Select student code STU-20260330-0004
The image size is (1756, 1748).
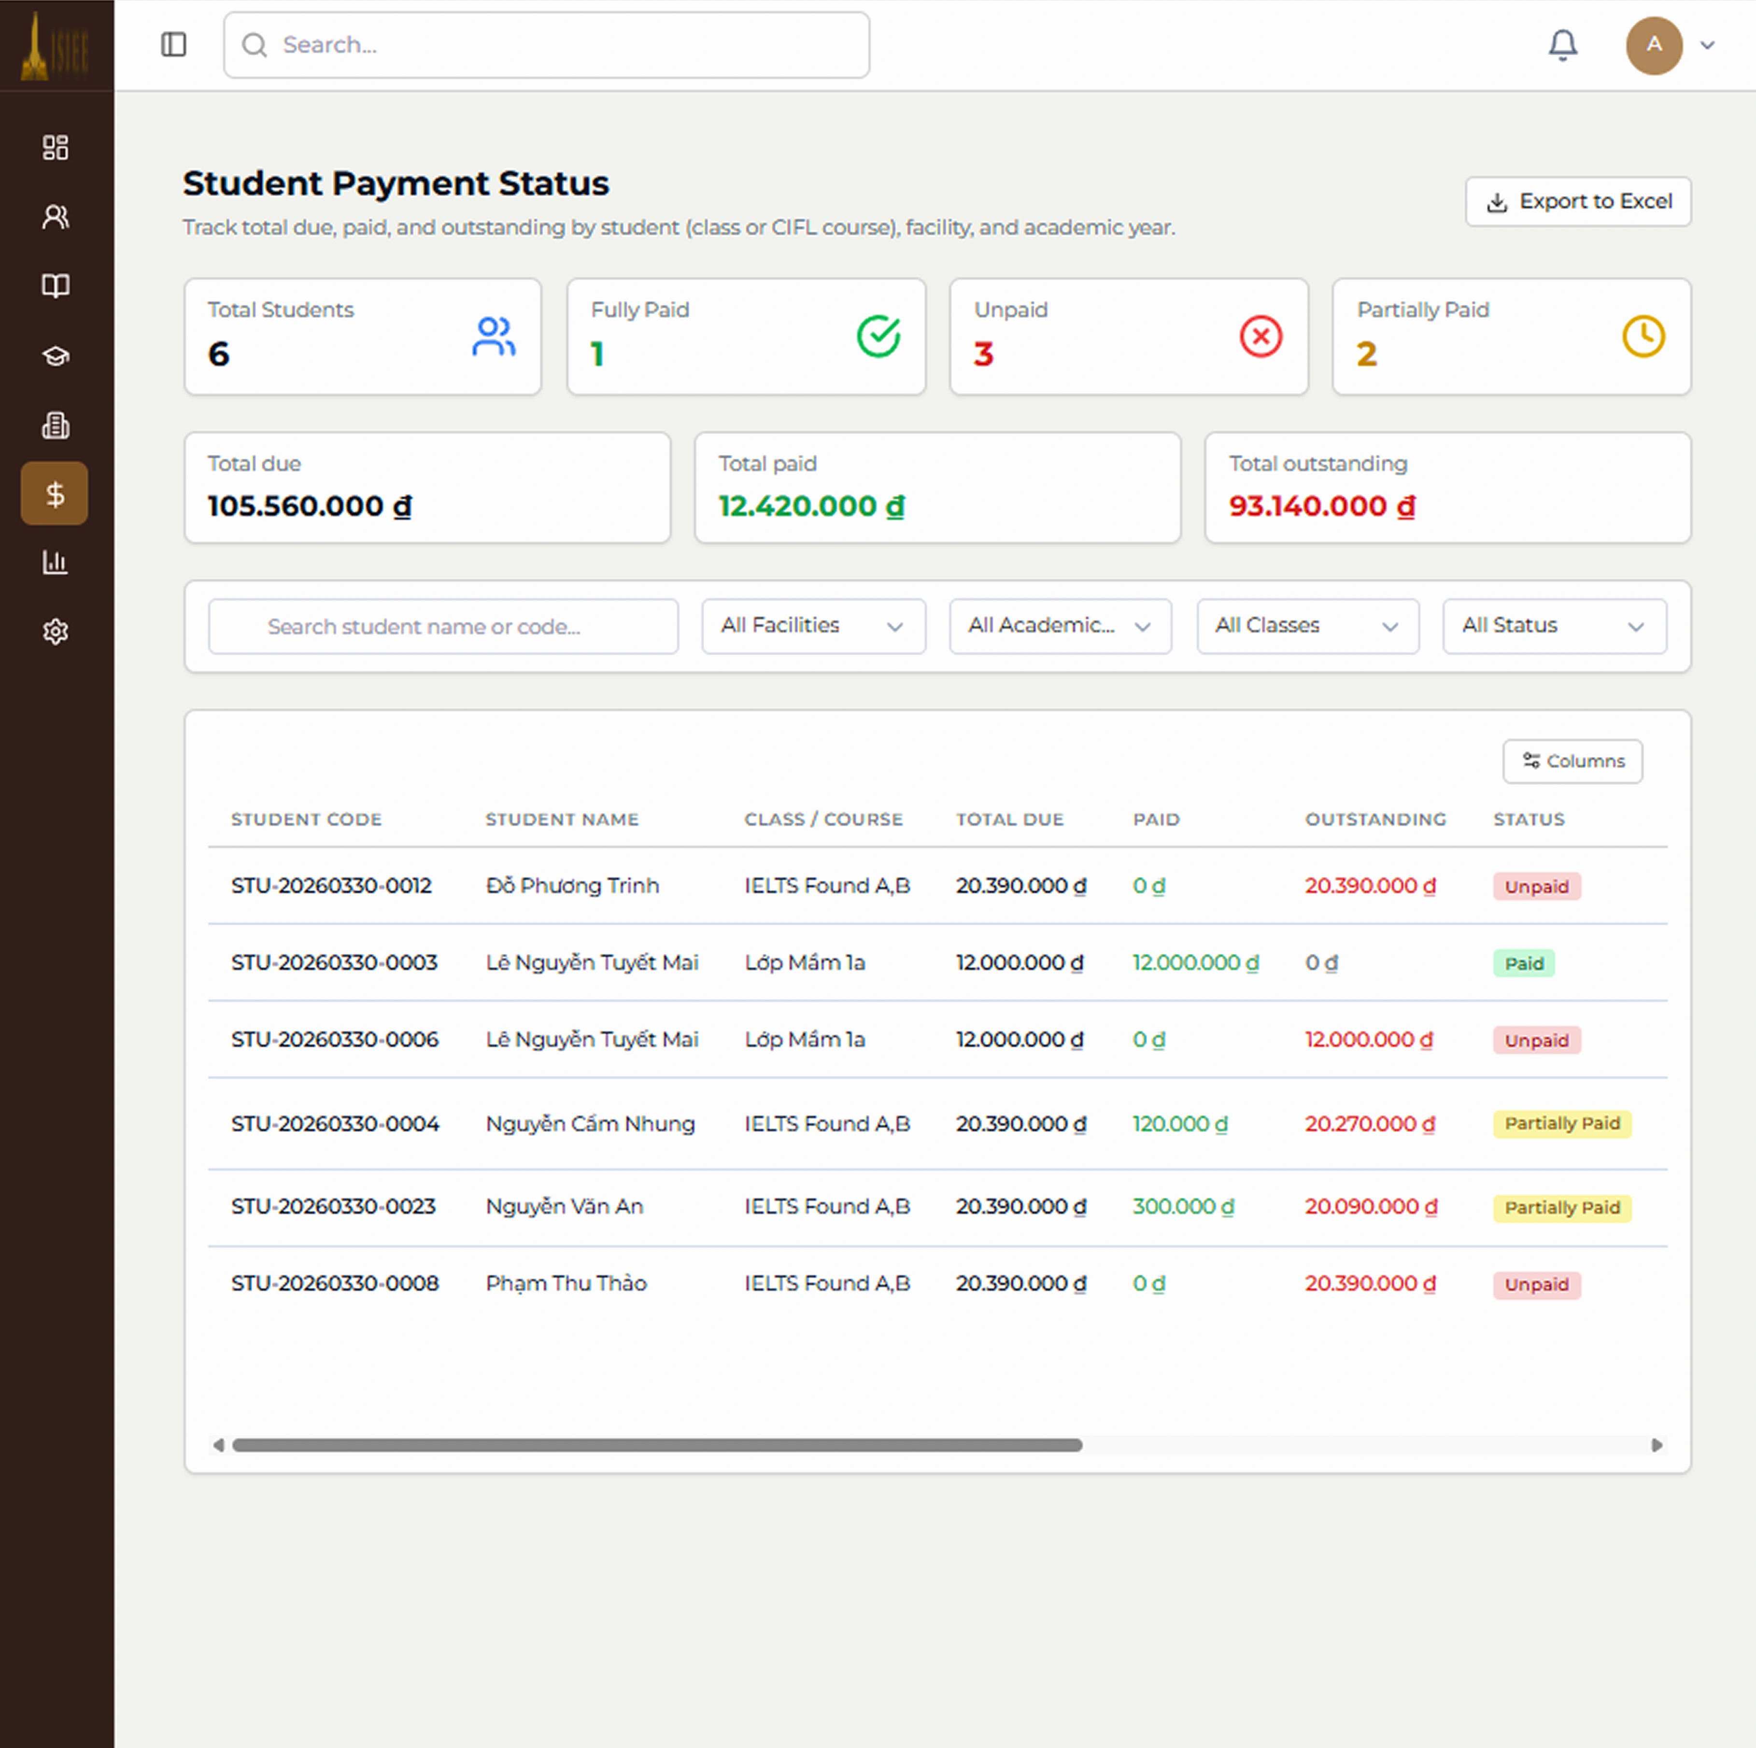[x=335, y=1124]
